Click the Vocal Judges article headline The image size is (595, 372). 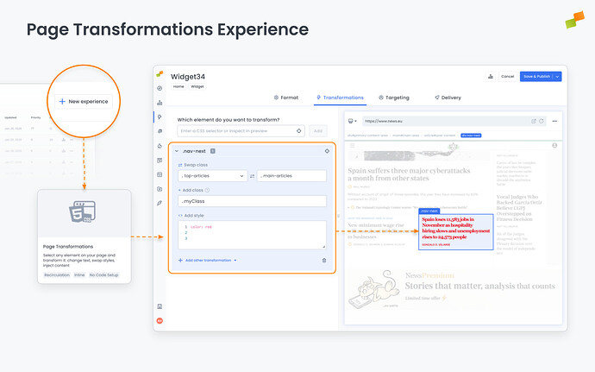pos(519,208)
